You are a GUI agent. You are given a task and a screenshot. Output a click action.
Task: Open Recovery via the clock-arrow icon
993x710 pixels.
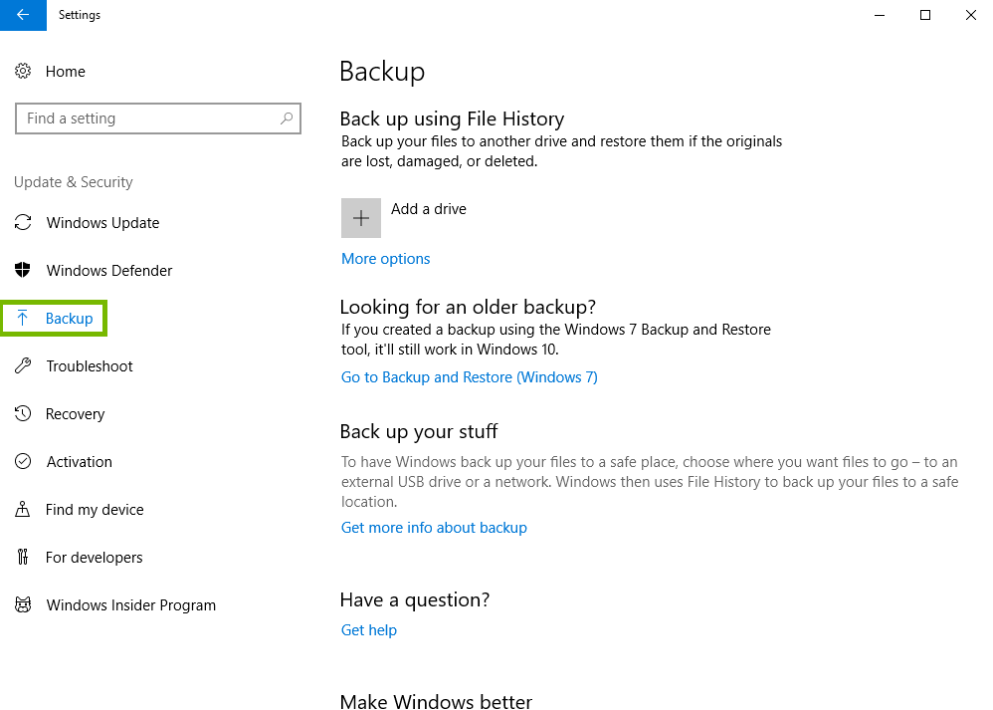pos(23,413)
